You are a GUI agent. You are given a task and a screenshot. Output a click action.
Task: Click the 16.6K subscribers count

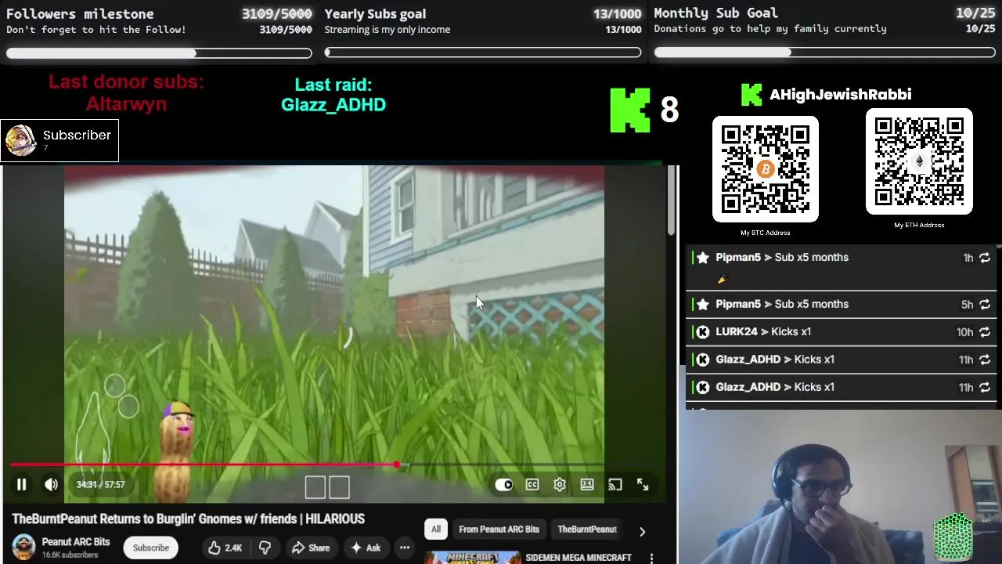[x=70, y=555]
